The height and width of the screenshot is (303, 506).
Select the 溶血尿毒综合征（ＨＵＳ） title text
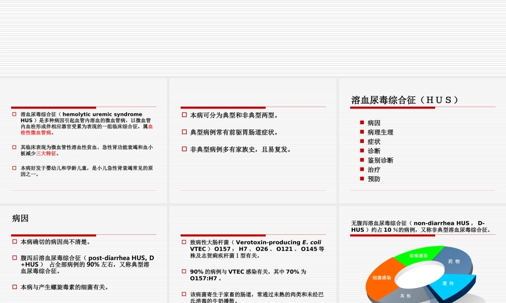coord(405,99)
